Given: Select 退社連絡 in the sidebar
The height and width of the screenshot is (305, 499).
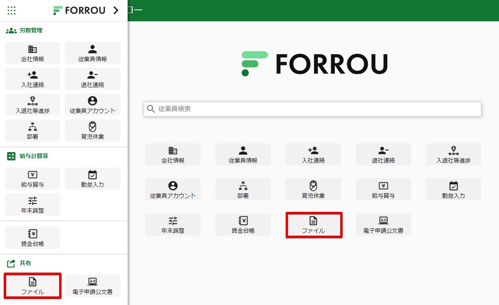Looking at the screenshot, I should click(x=92, y=79).
